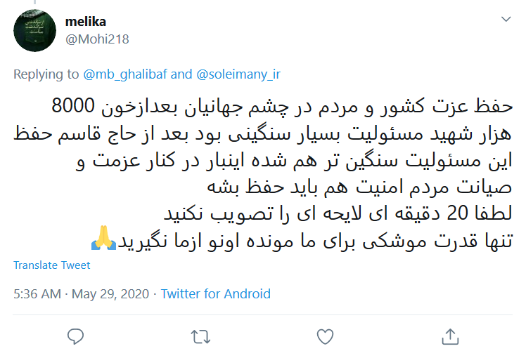The image size is (526, 358).
Task: Click the May 29, 2020 date
Action: (x=113, y=294)
